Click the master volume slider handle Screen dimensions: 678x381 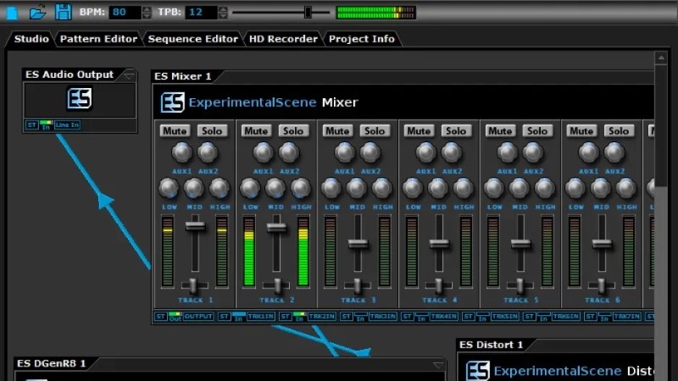coord(308,12)
